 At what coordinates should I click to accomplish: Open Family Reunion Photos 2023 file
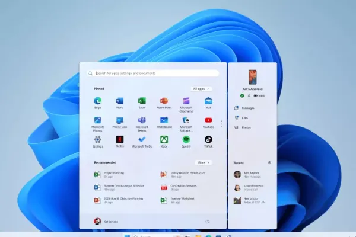point(183,174)
